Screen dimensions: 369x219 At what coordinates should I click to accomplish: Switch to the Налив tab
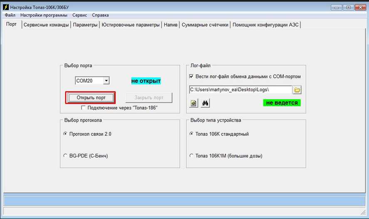coord(171,25)
